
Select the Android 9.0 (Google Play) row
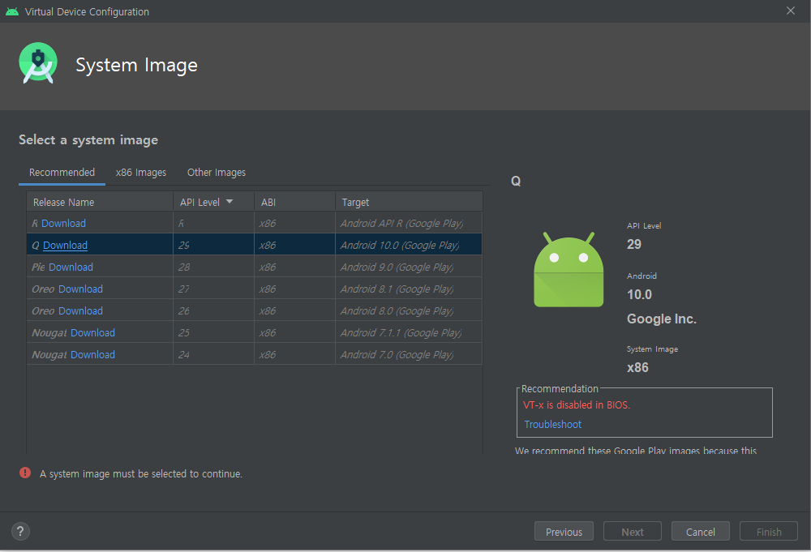tap(255, 267)
